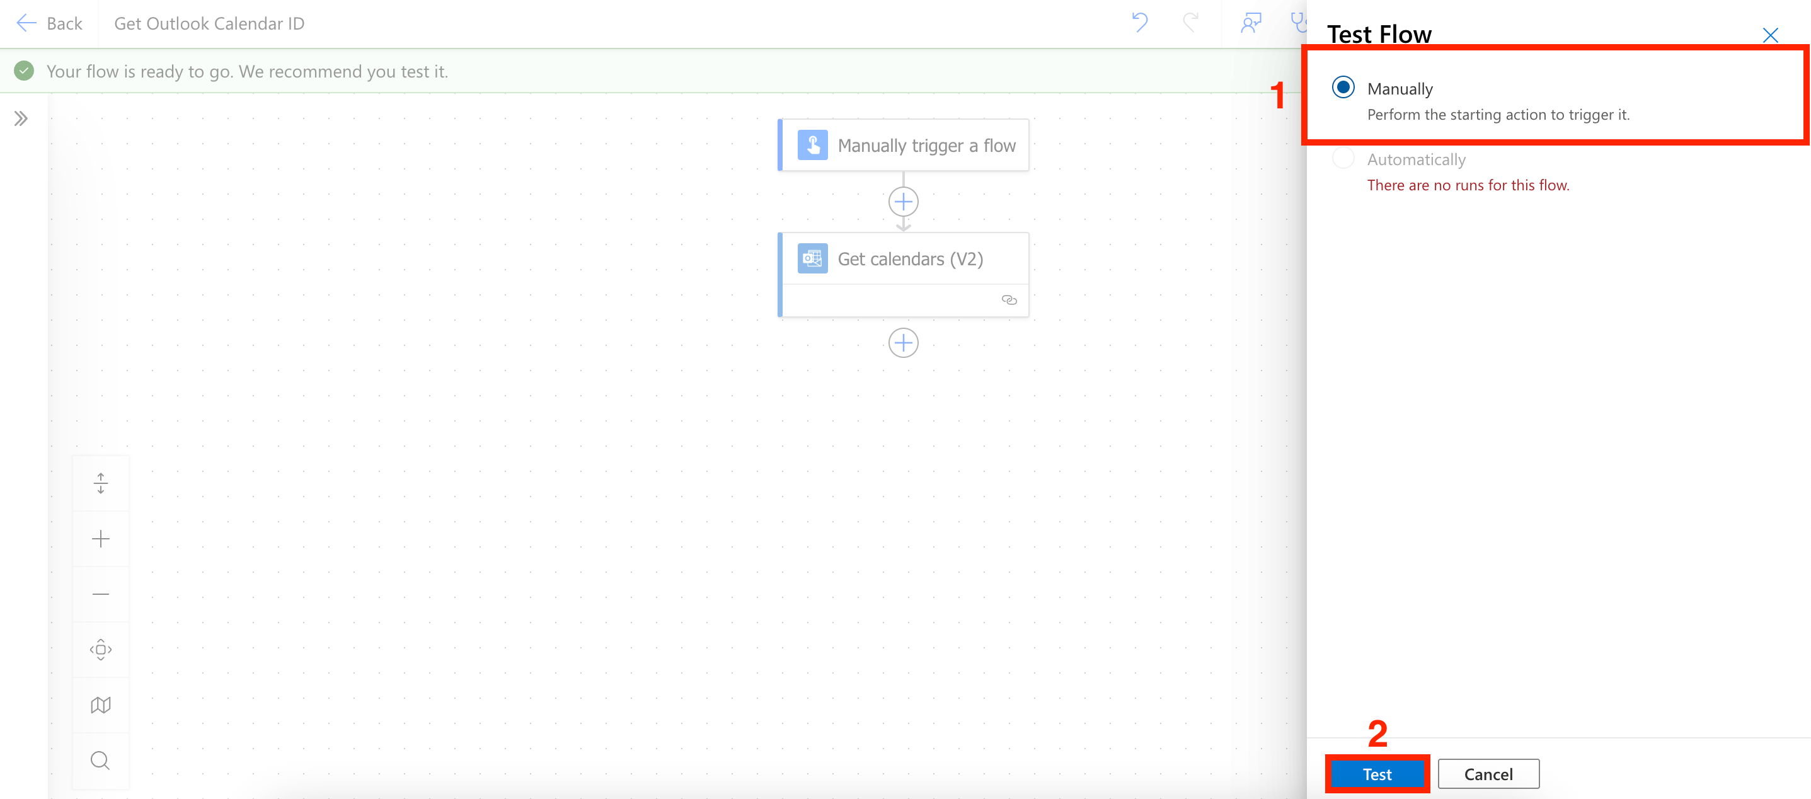The image size is (1811, 799).
Task: Toggle the minimap icon
Action: 101,705
